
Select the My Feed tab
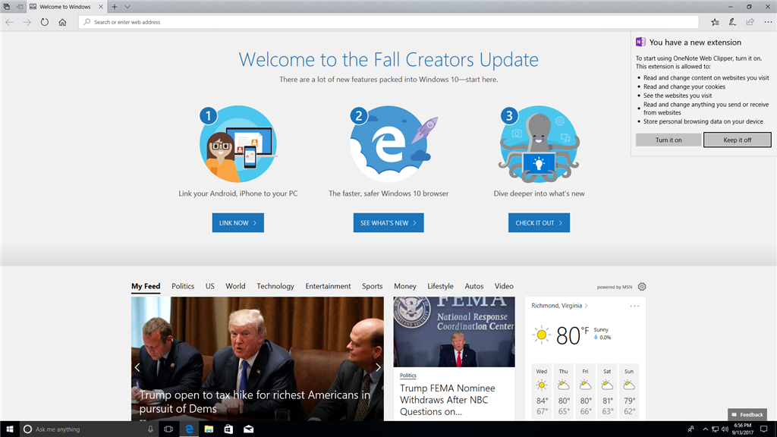[x=146, y=286]
